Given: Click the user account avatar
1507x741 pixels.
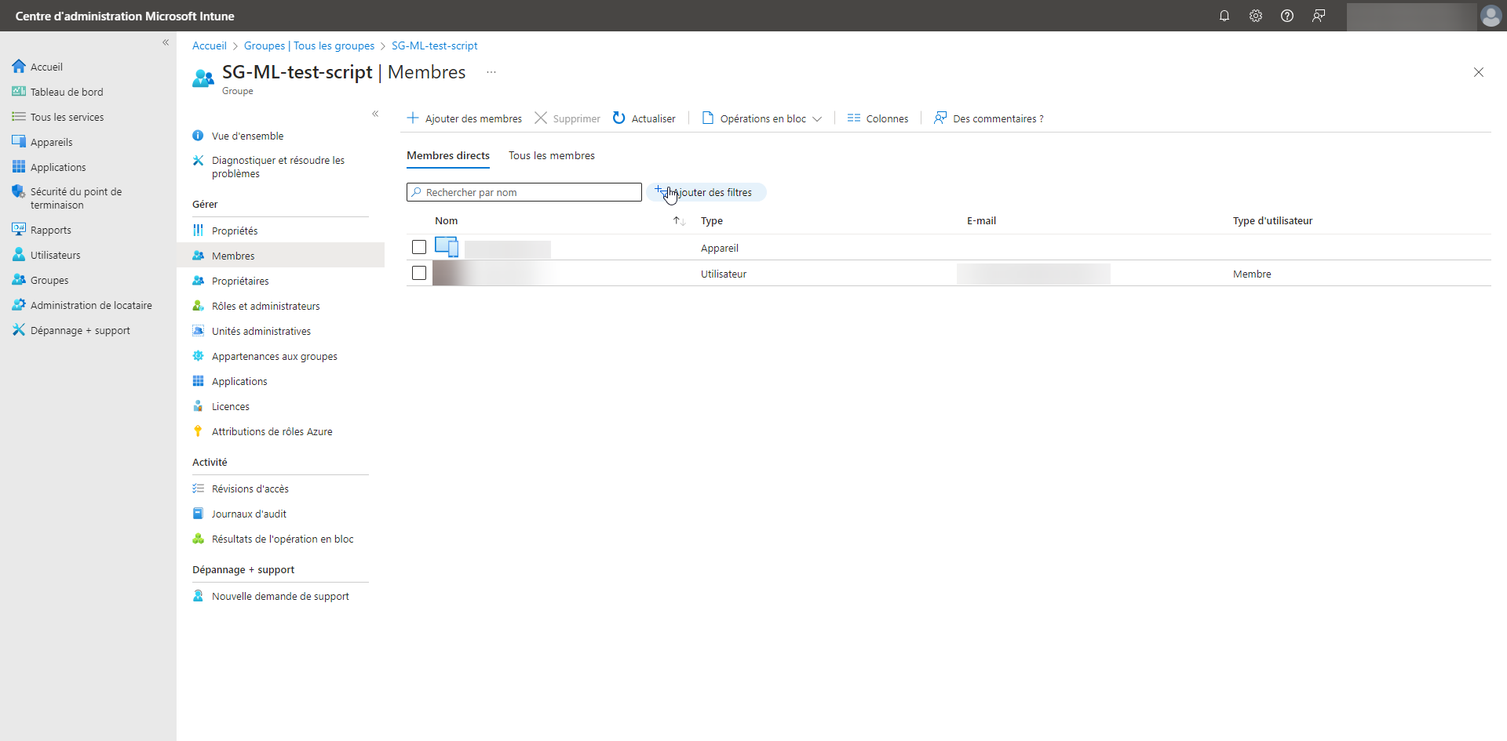Looking at the screenshot, I should [x=1490, y=16].
